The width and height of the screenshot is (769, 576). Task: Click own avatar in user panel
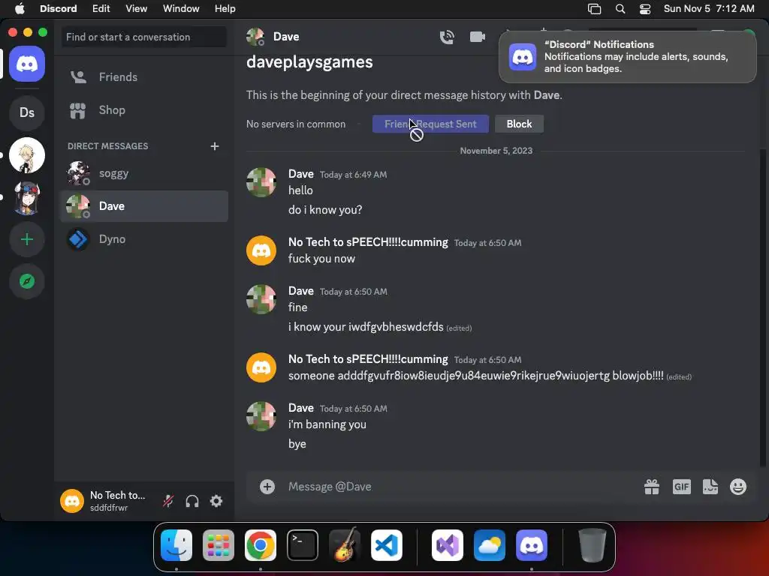[x=72, y=501]
